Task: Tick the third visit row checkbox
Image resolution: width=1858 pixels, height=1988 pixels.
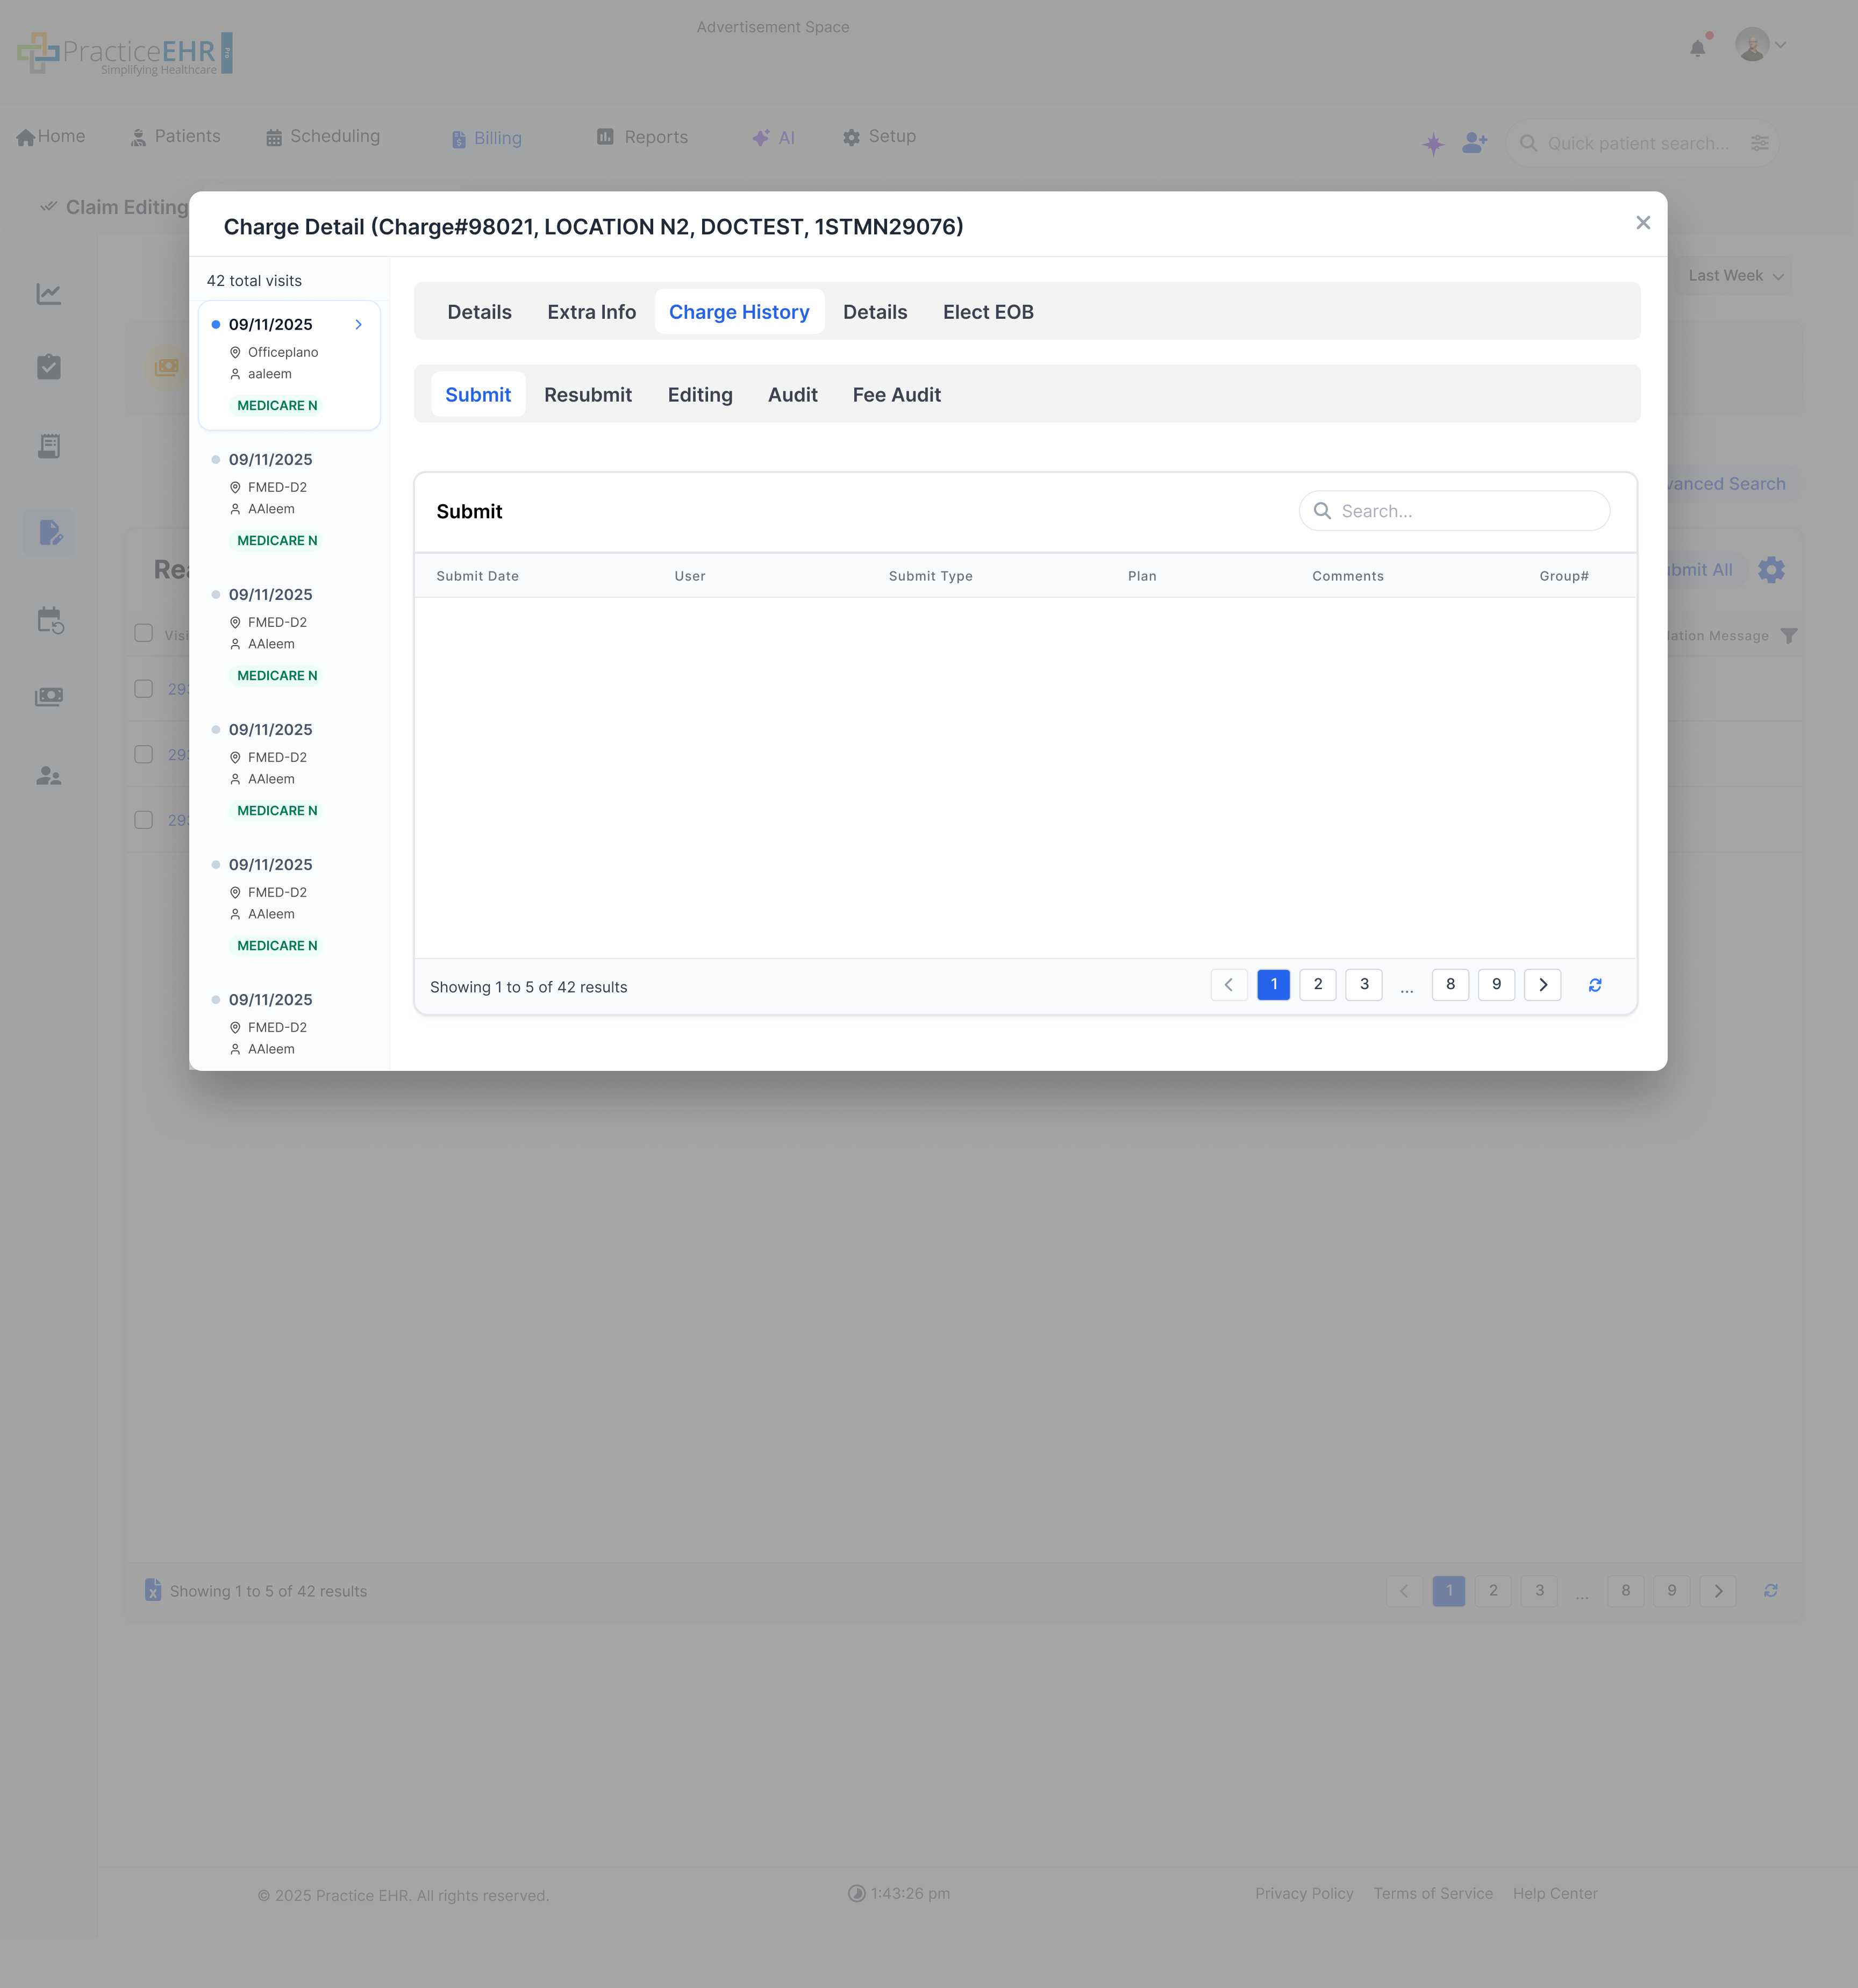Action: coord(144,820)
